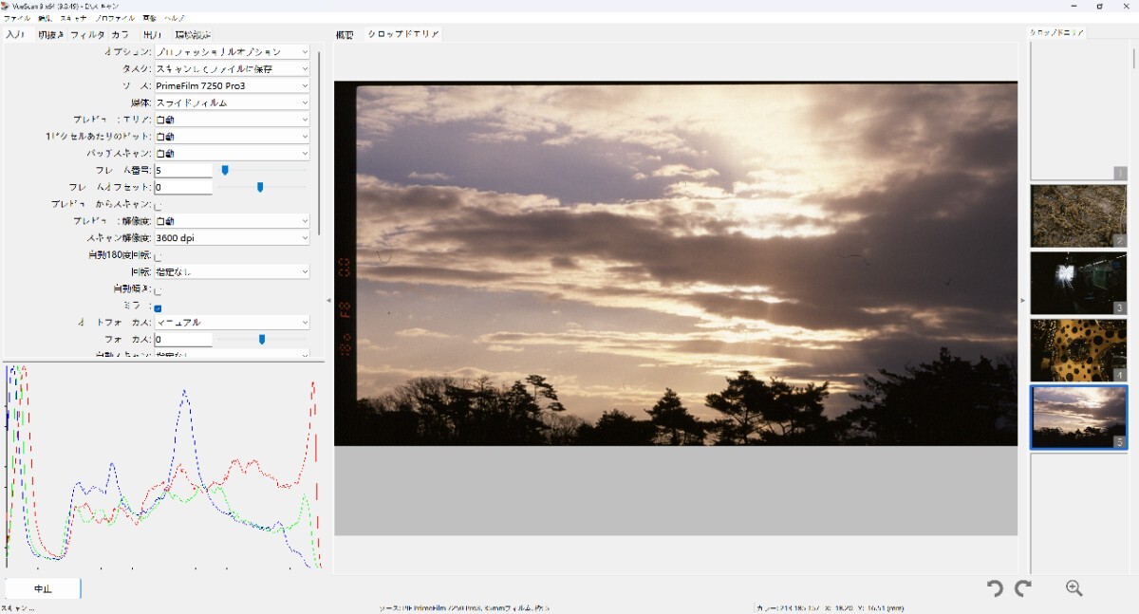Click the VueScan app icon in title bar

click(7, 6)
